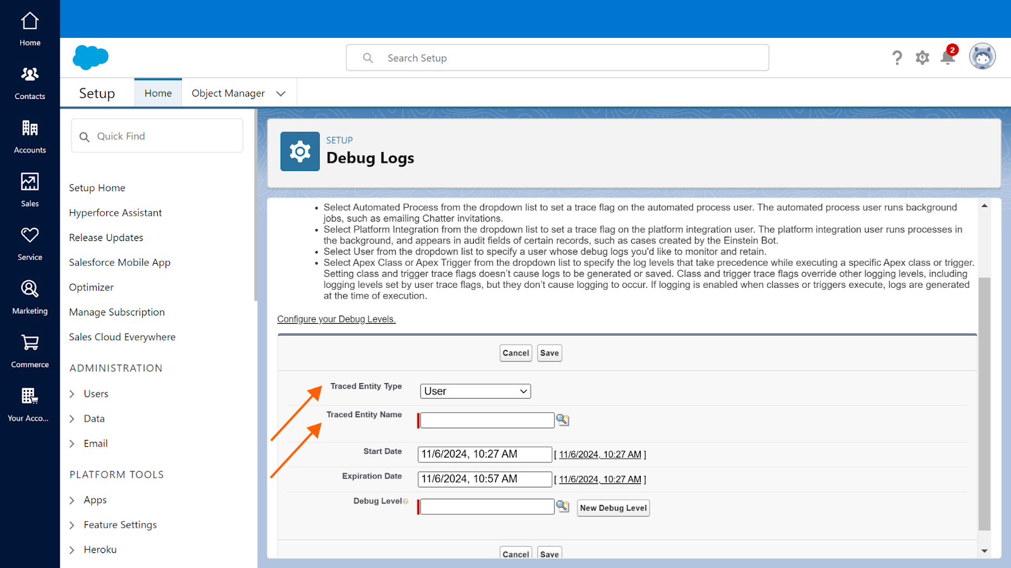Viewport: 1011px width, 568px height.
Task: Open the Traced Entity Type dropdown
Action: [x=475, y=391]
